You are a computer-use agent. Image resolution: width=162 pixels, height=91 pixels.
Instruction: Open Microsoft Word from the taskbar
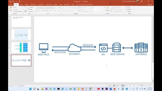click(x=111, y=89)
